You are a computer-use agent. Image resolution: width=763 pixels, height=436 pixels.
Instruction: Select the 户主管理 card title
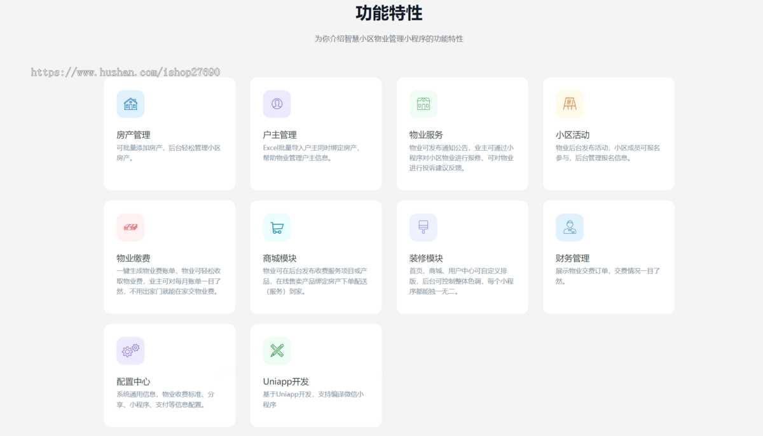tap(280, 135)
